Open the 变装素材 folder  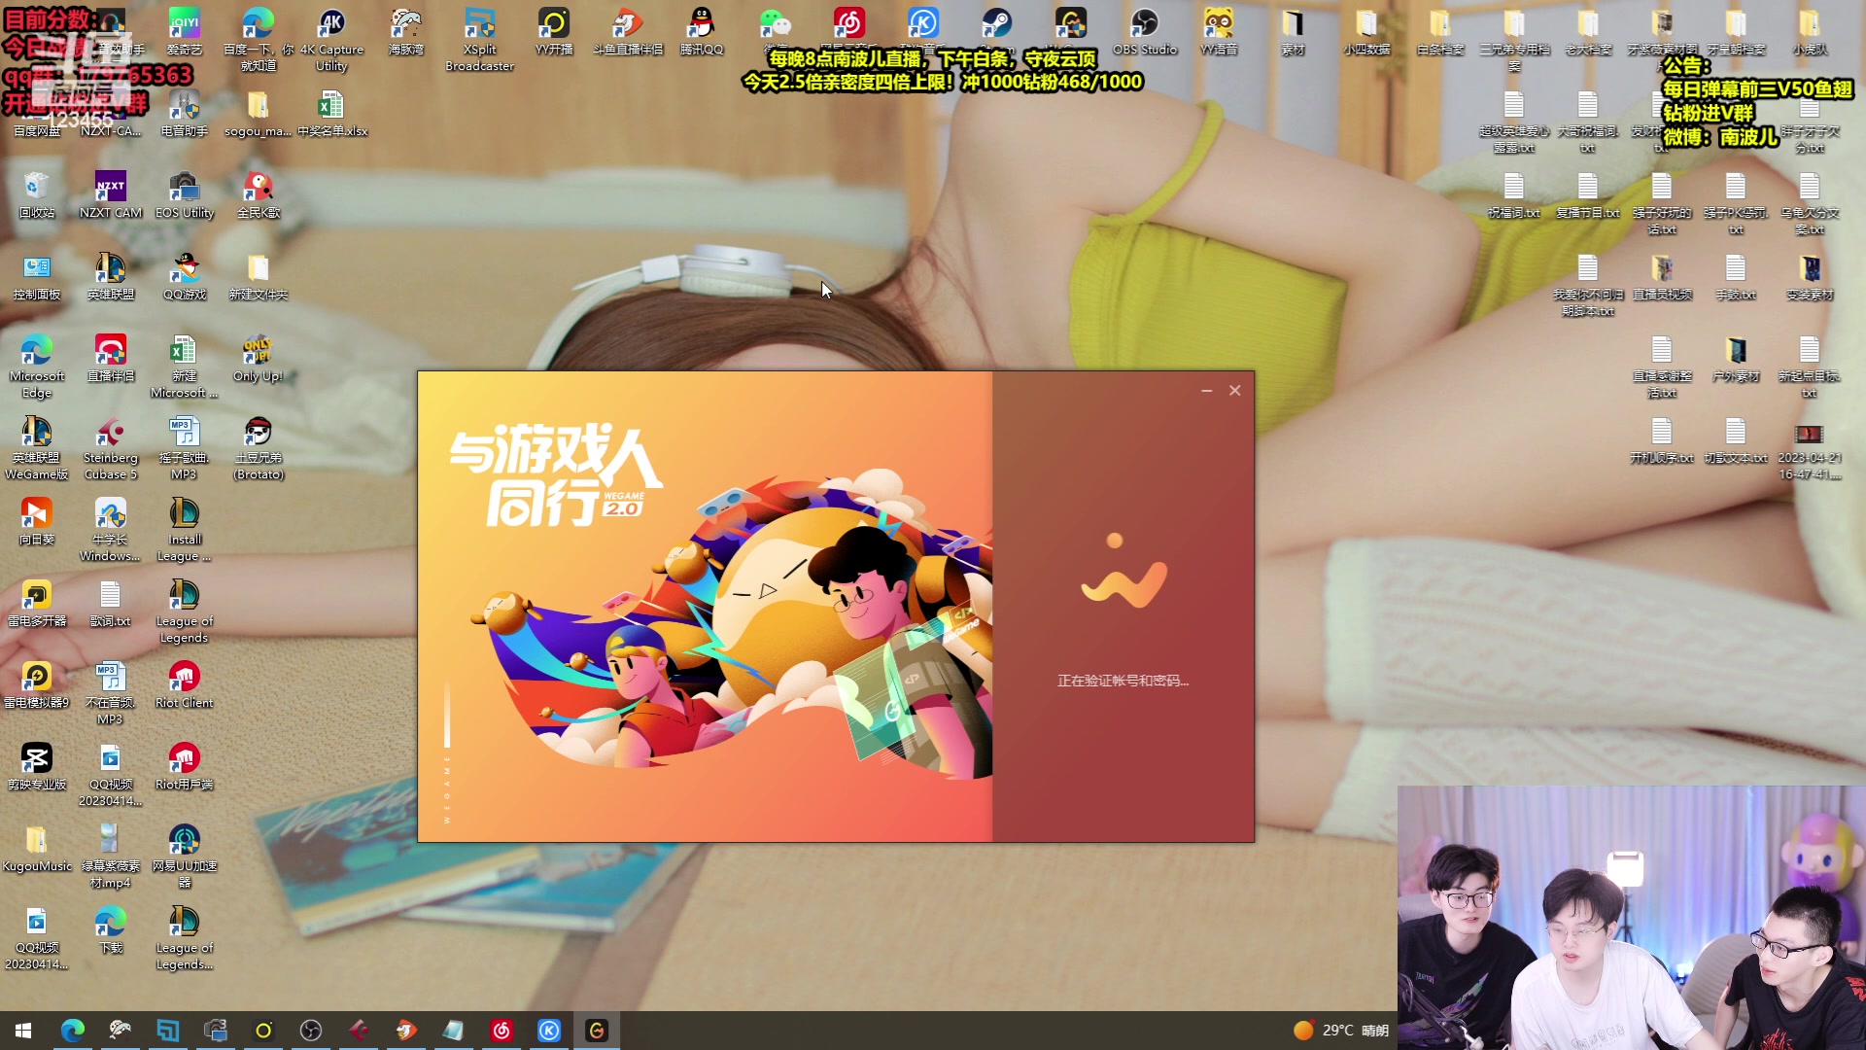click(1810, 276)
